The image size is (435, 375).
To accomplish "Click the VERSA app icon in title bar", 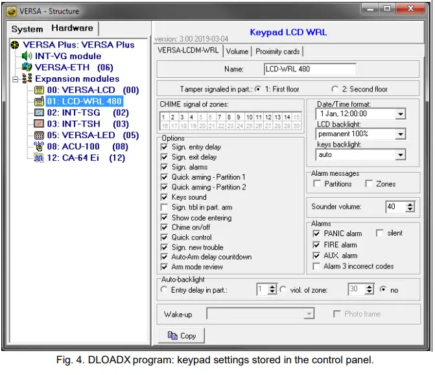I will 12,12.
